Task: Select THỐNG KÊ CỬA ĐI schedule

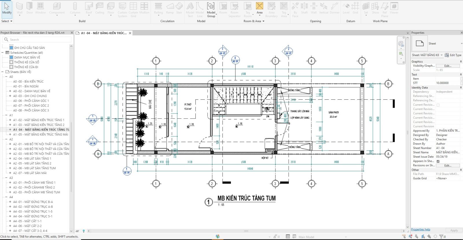Action: 26,67
